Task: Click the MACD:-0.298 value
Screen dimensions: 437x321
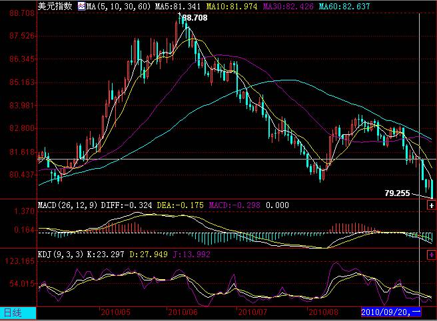Action: click(234, 205)
